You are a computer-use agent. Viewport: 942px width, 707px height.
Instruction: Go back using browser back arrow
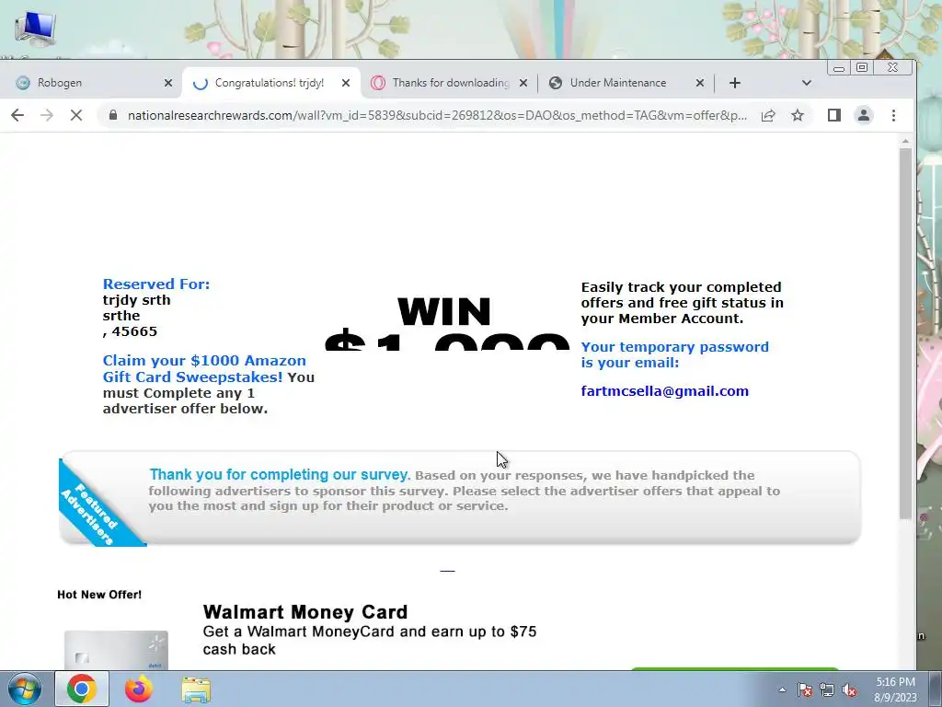click(x=17, y=115)
